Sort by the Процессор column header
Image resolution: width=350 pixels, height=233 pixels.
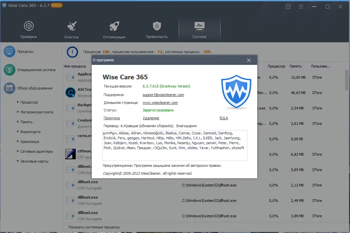[276, 66]
